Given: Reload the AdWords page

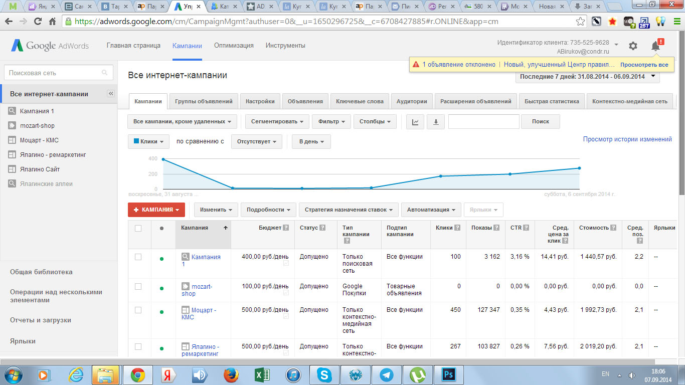Looking at the screenshot, I should (x=38, y=22).
